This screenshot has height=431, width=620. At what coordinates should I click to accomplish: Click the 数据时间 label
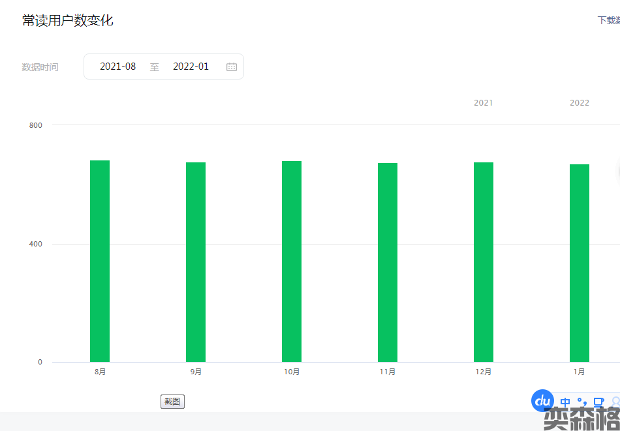40,67
